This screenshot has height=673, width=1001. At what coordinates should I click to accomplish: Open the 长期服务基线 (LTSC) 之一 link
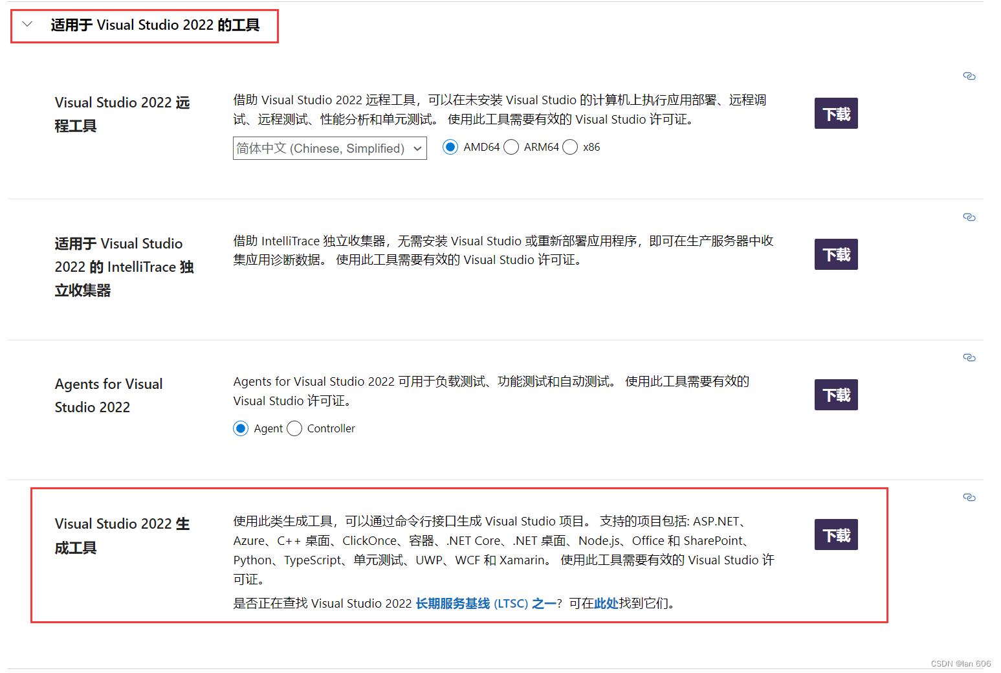(486, 604)
